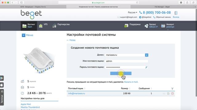
Task: Click the letters envelope icon beside 1 писем
Action: pyautogui.click(x=22, y=87)
